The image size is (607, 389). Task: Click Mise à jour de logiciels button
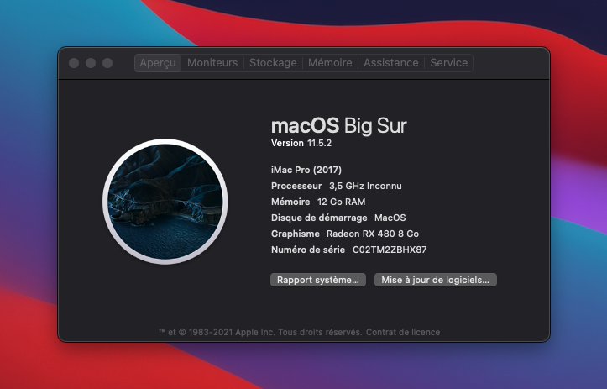(435, 280)
